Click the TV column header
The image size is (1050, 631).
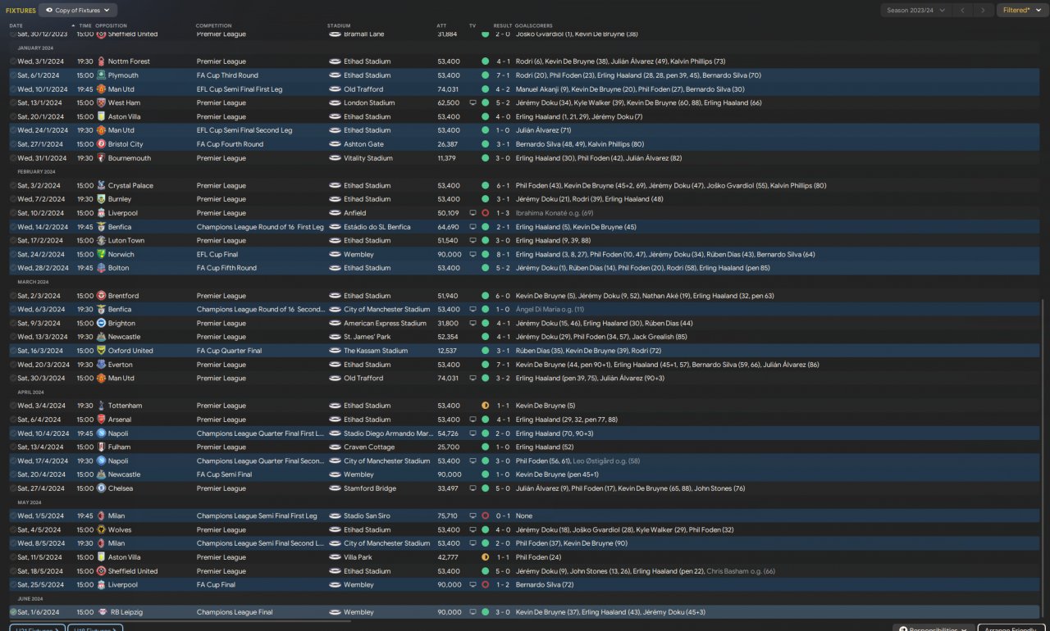click(472, 25)
